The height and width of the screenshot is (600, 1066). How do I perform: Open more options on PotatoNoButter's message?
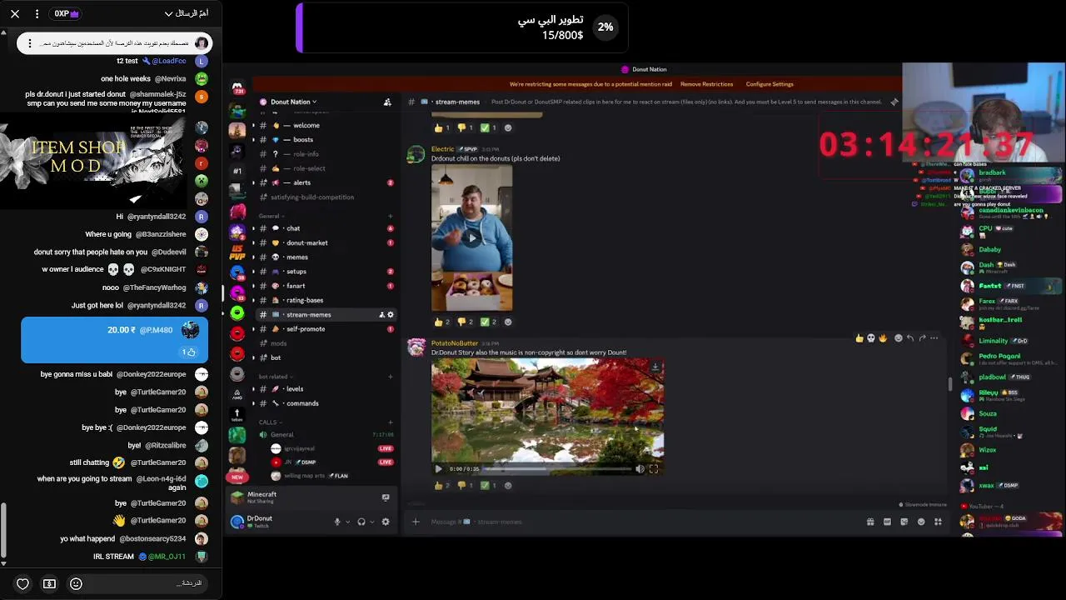click(934, 338)
